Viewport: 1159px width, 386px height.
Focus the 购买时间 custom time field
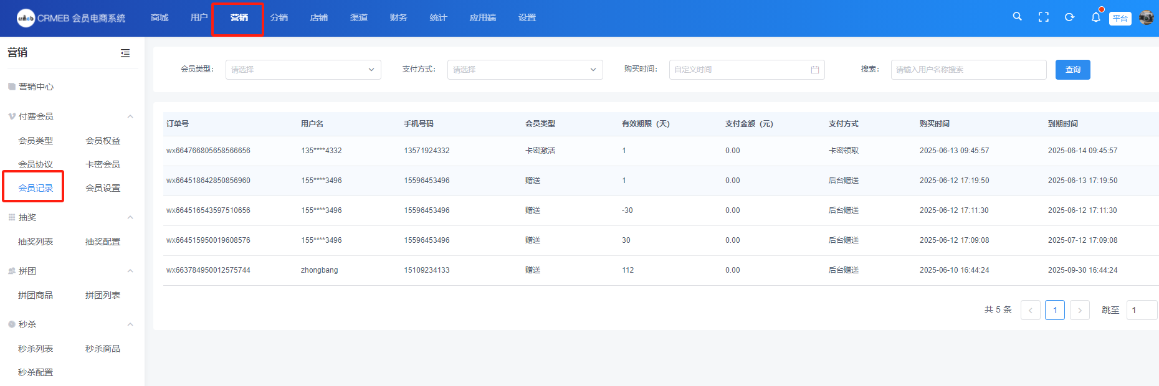tap(747, 70)
